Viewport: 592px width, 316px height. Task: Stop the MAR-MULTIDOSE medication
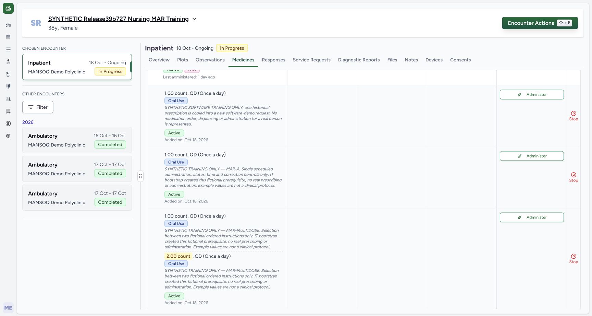point(573,259)
